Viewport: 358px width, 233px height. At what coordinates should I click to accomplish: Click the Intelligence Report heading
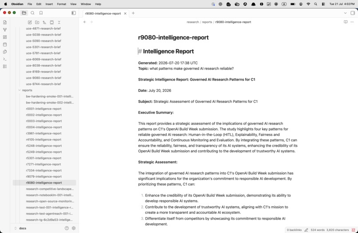168,51
